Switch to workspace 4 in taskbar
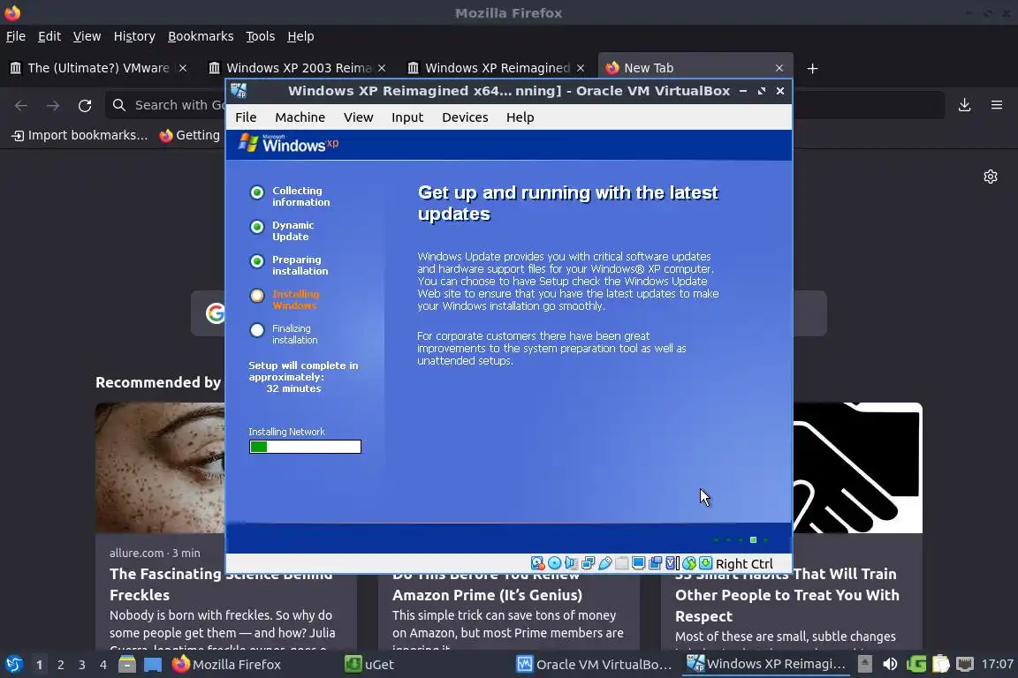This screenshot has width=1018, height=678. tap(103, 665)
